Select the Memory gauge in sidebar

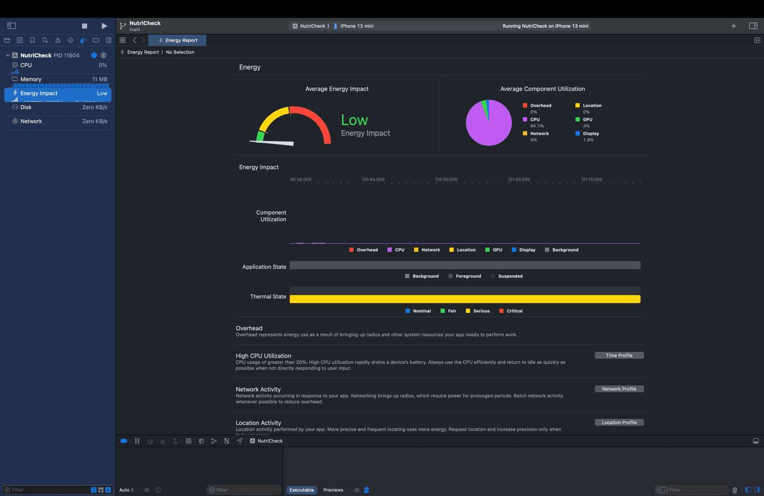tap(57, 79)
